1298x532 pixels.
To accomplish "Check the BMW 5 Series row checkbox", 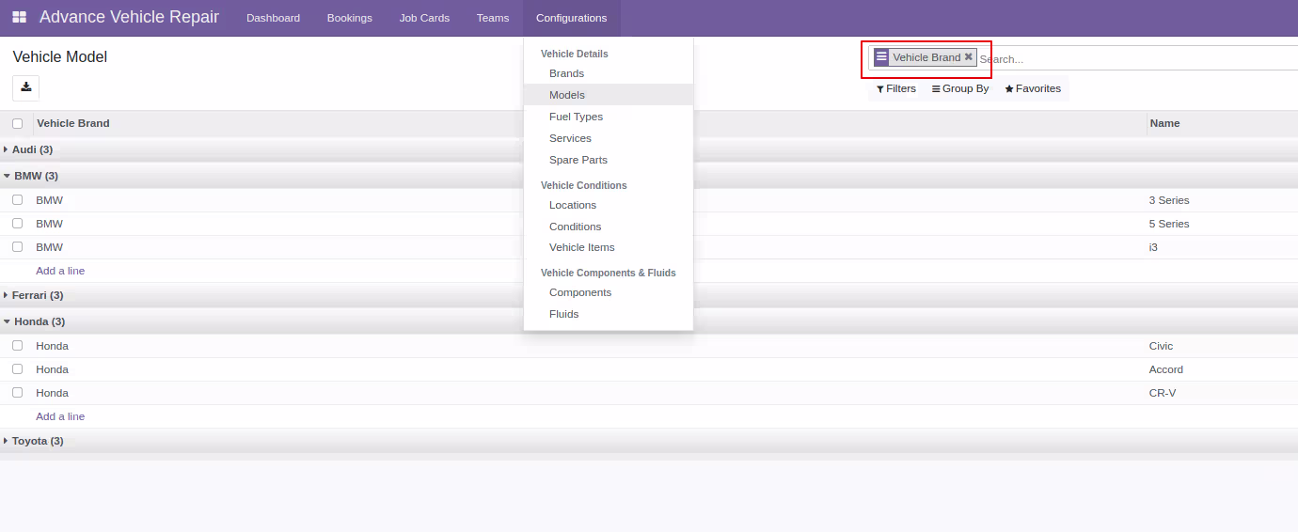I will click(x=17, y=223).
